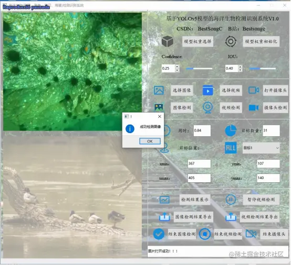
Task: Click the upload icon beside 图像检测结果导出
Action: click(164, 217)
